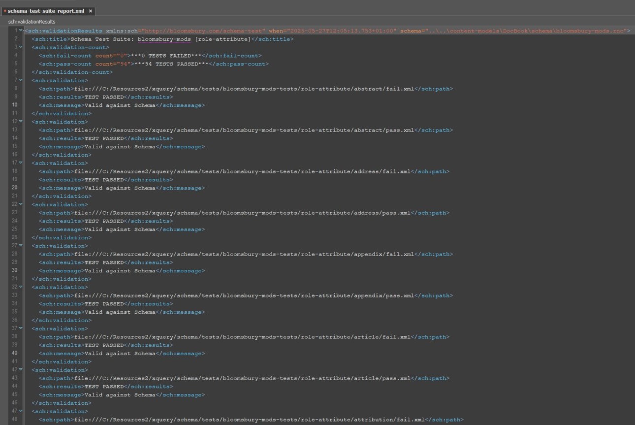Click line number 26 in the gutter

[x=14, y=238]
